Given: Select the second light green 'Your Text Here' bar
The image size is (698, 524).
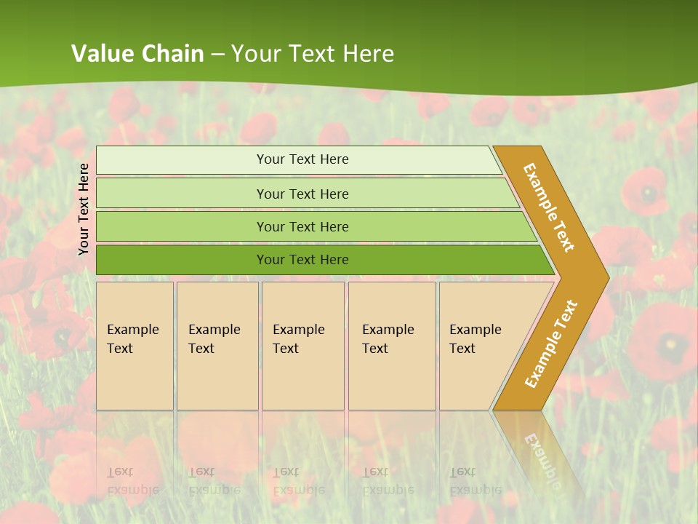Looking at the screenshot, I should [302, 194].
